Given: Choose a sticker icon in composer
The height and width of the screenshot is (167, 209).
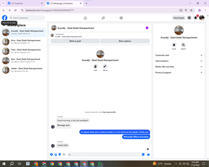Looking at the screenshot, I should (60, 154).
